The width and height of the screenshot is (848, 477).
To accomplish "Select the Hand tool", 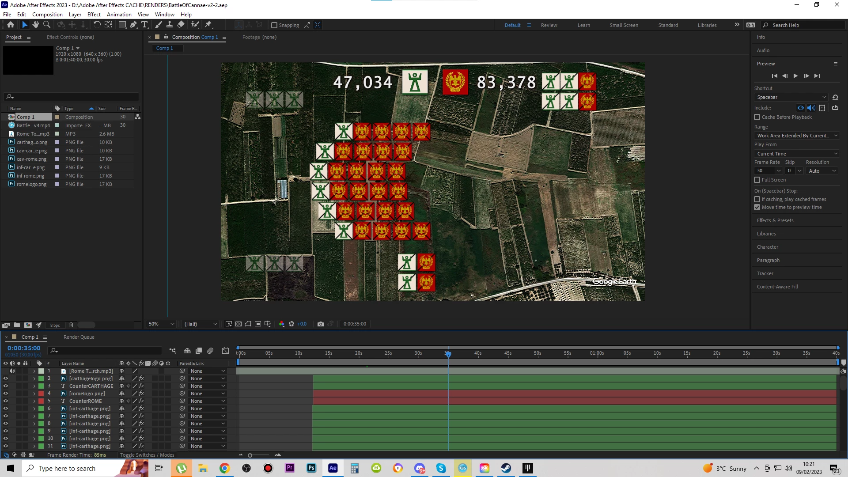I will pyautogui.click(x=36, y=25).
